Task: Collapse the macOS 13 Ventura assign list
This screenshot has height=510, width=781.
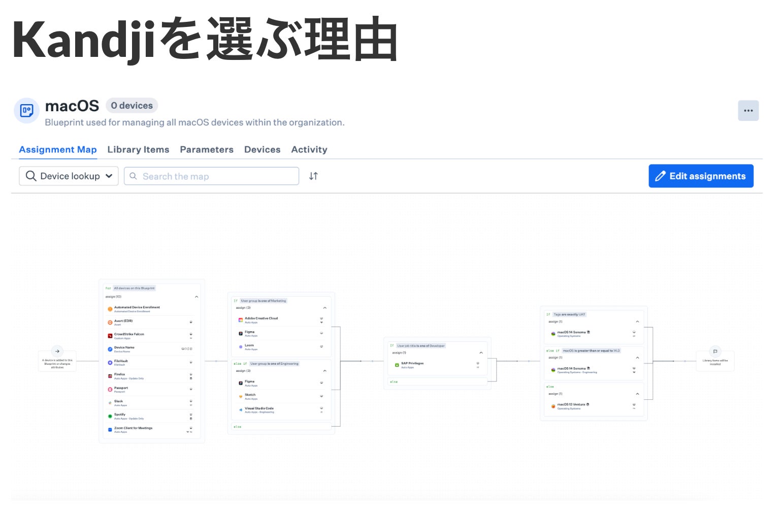Action: 637,394
